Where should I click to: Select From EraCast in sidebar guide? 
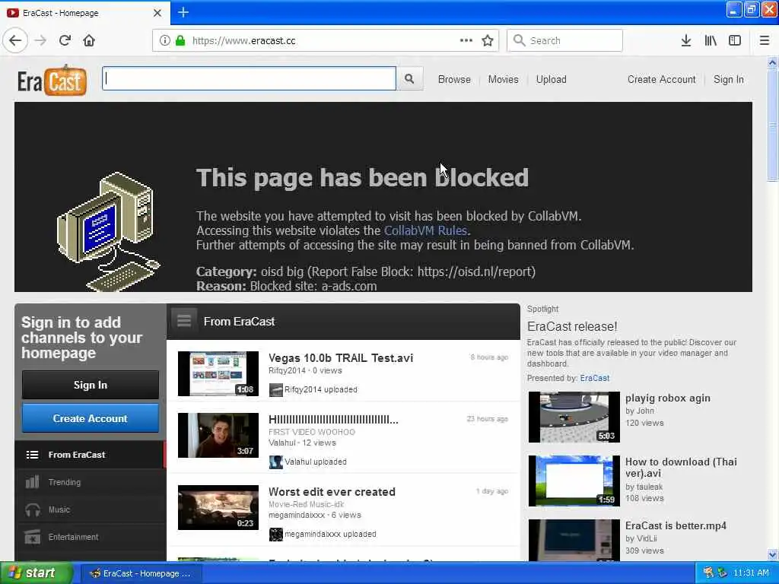coord(90,455)
